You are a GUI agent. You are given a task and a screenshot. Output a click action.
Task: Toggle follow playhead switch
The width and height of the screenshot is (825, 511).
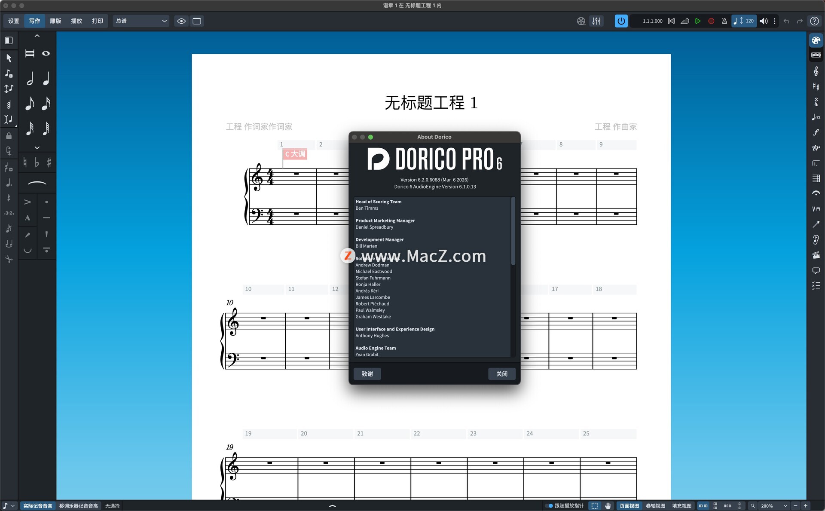[549, 506]
